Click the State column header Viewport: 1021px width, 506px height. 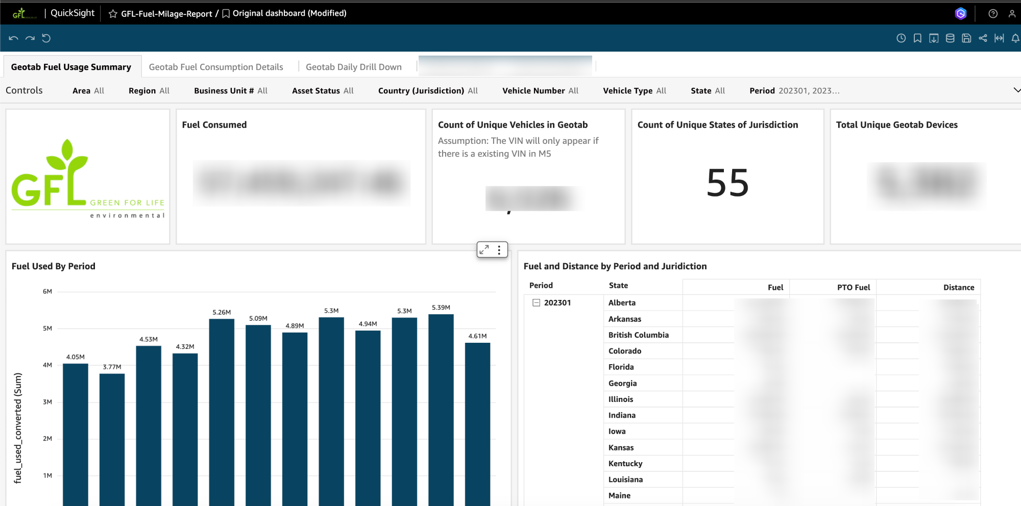point(618,286)
